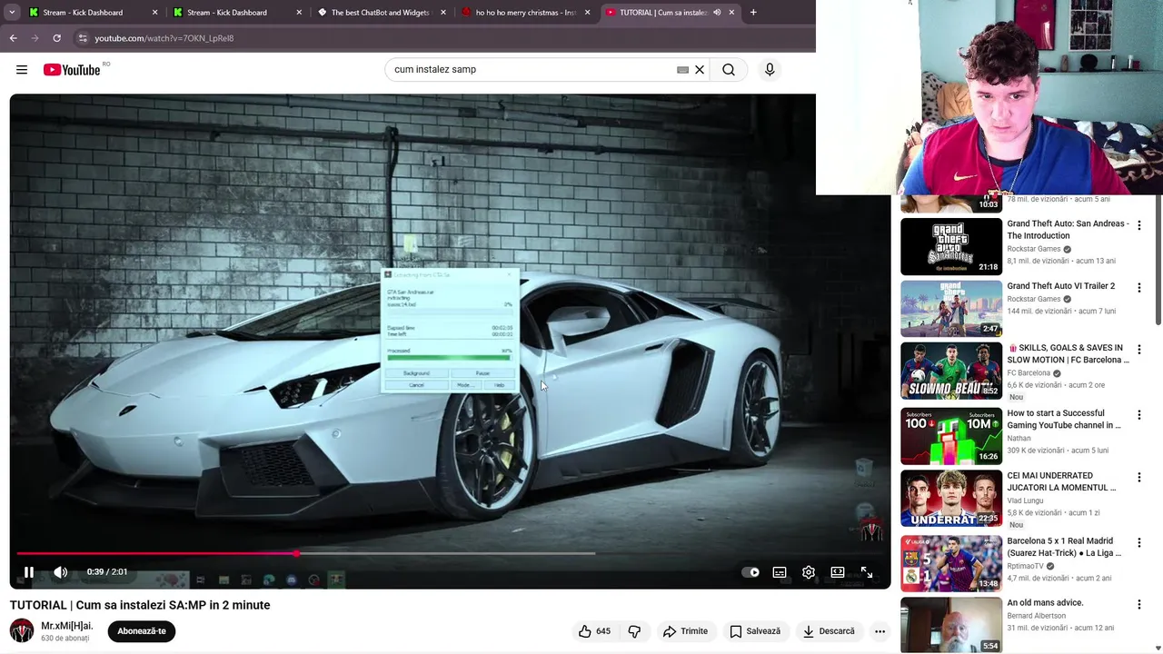Like the video (645 likes)

pos(595,631)
